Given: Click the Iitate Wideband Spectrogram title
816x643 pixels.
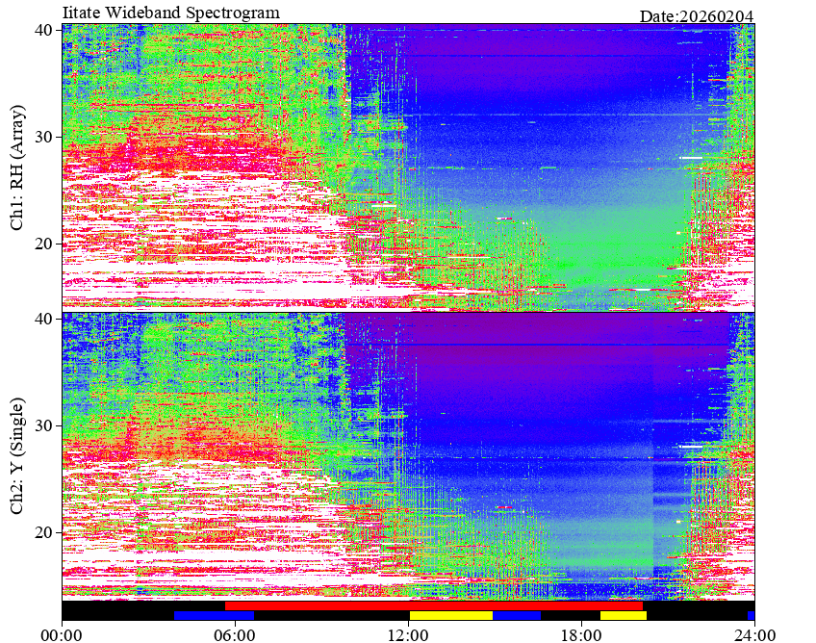Looking at the screenshot, I should (170, 12).
